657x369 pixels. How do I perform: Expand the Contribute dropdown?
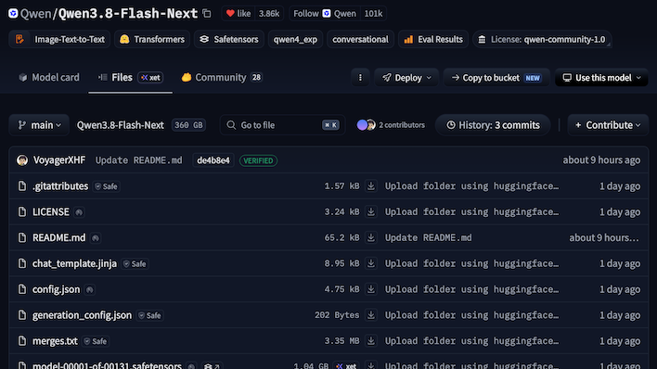point(608,125)
